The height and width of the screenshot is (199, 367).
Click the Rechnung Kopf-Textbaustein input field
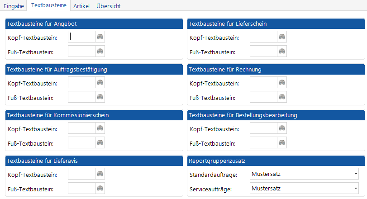click(x=263, y=82)
